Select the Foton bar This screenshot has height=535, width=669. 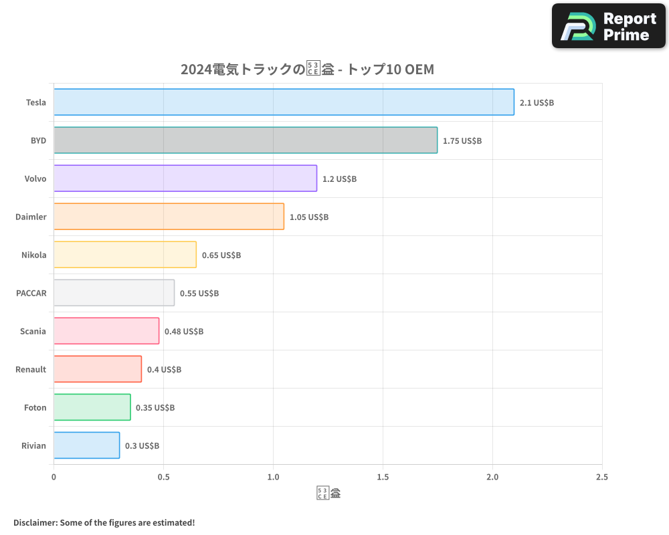[x=92, y=407]
